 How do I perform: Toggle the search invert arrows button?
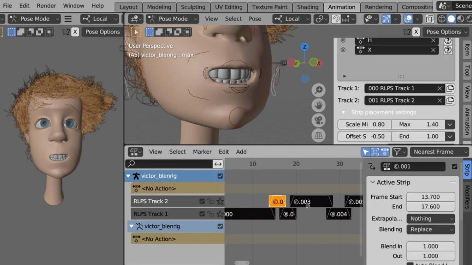[218, 164]
